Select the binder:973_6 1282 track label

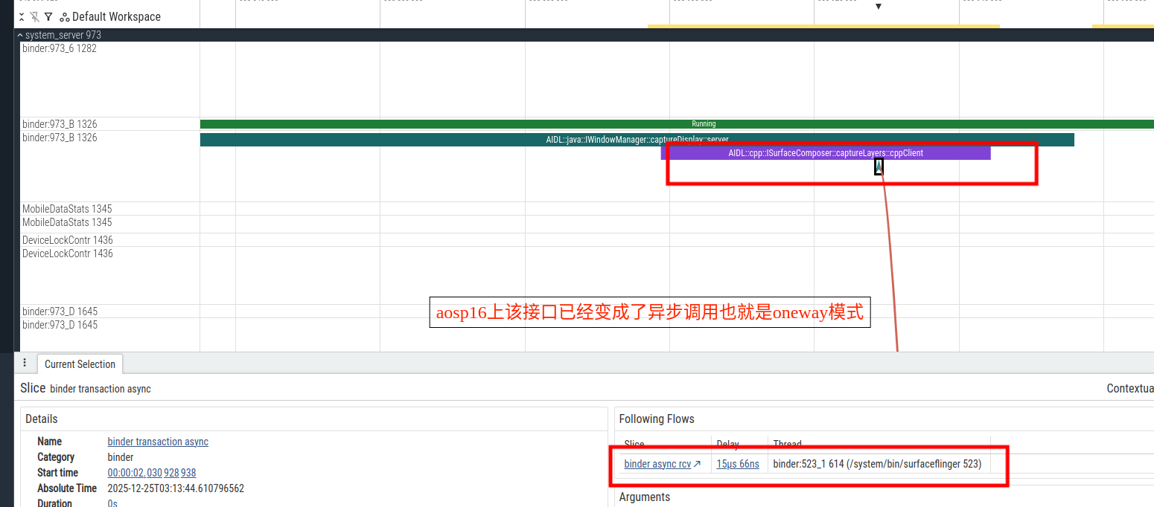point(60,48)
